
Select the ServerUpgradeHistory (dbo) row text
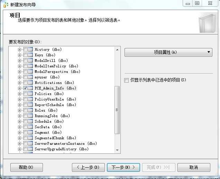[x=62, y=149]
